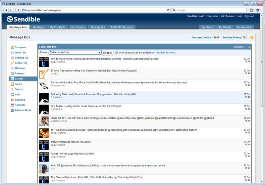Click the Feeds RSS icon in sidebar
The image size is (265, 185).
(12, 84)
